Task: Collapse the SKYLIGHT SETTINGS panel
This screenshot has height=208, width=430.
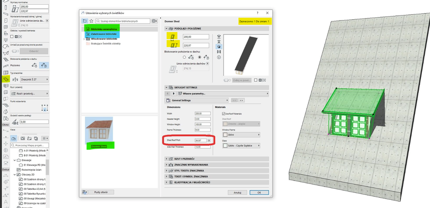Action: point(166,88)
